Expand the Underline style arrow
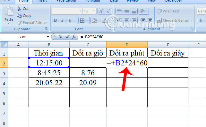 coord(75,20)
